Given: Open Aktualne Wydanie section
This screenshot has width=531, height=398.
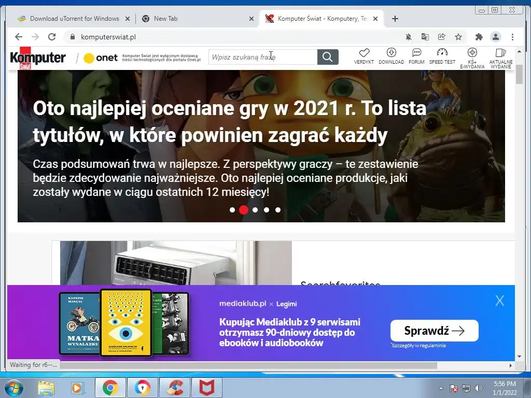Looking at the screenshot, I should click(x=501, y=58).
